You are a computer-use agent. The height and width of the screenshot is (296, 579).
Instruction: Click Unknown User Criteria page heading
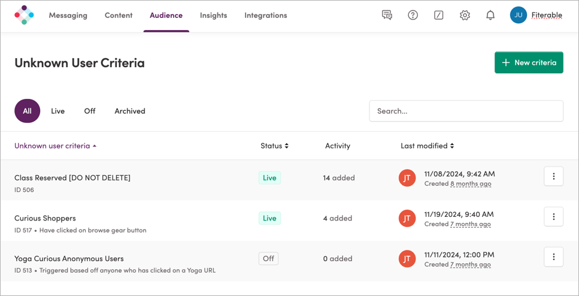[x=80, y=63]
